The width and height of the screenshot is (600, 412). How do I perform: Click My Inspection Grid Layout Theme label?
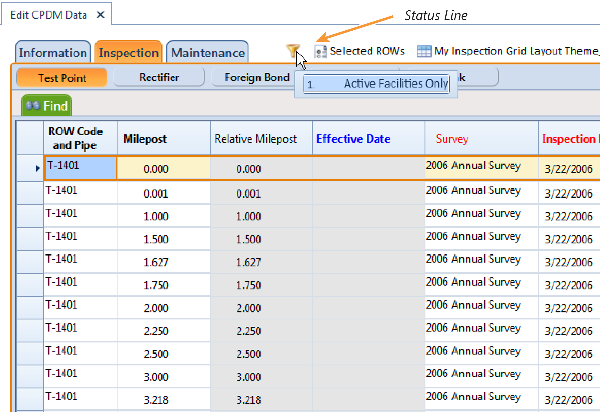tap(517, 51)
